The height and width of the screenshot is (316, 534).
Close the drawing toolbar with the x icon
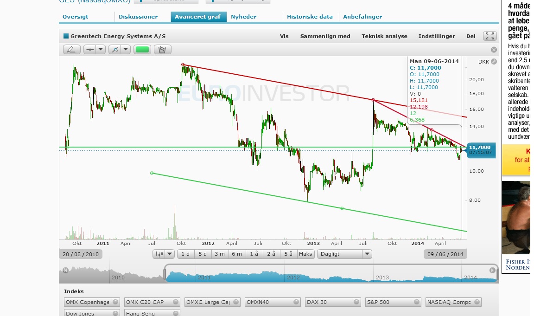coord(494,50)
